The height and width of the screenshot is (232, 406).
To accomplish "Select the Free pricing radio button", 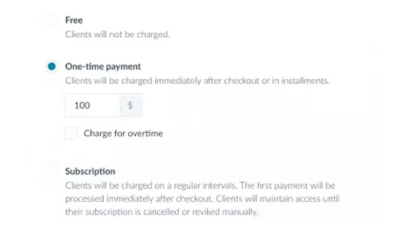I will point(52,20).
